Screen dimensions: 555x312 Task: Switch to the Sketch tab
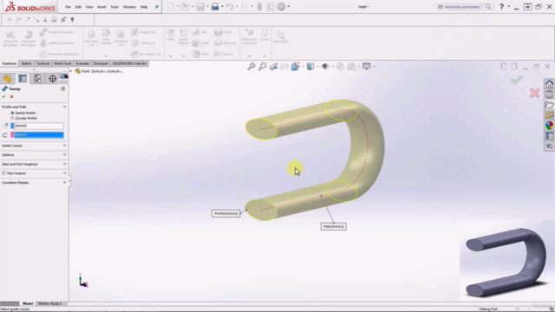26,63
